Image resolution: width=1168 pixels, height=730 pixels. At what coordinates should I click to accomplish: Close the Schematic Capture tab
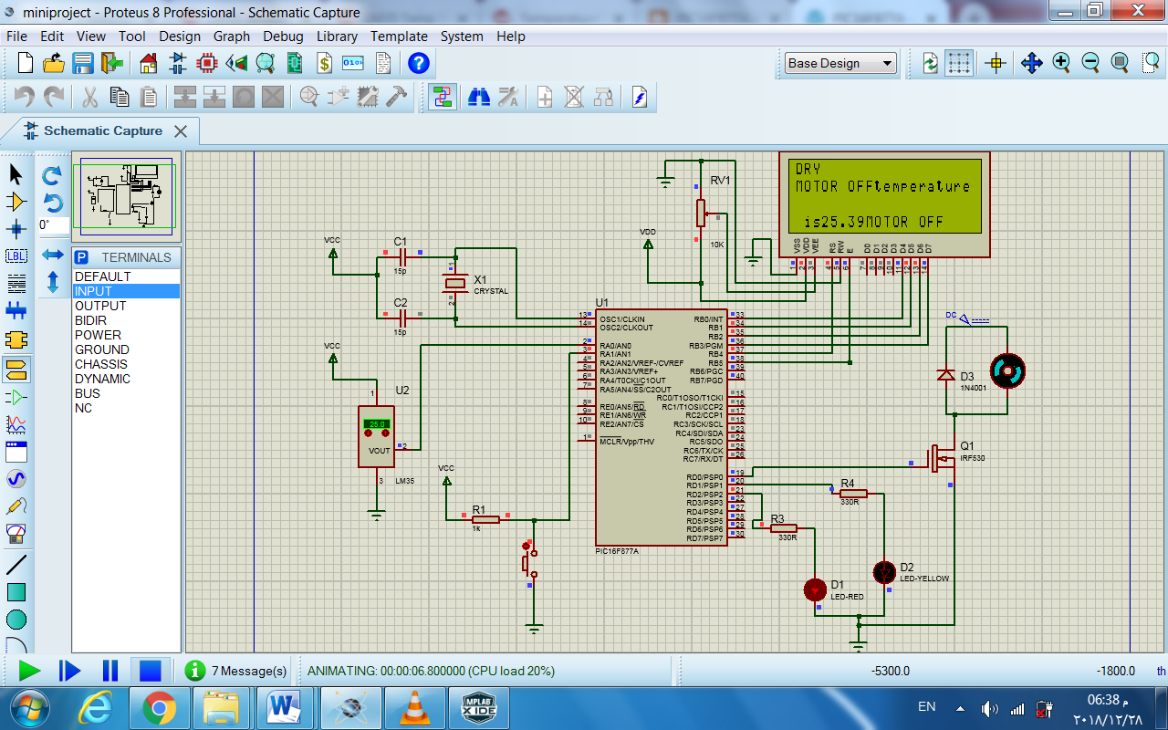(x=181, y=131)
